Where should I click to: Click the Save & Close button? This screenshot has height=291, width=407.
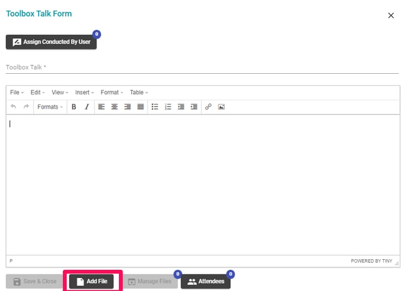[34, 282]
